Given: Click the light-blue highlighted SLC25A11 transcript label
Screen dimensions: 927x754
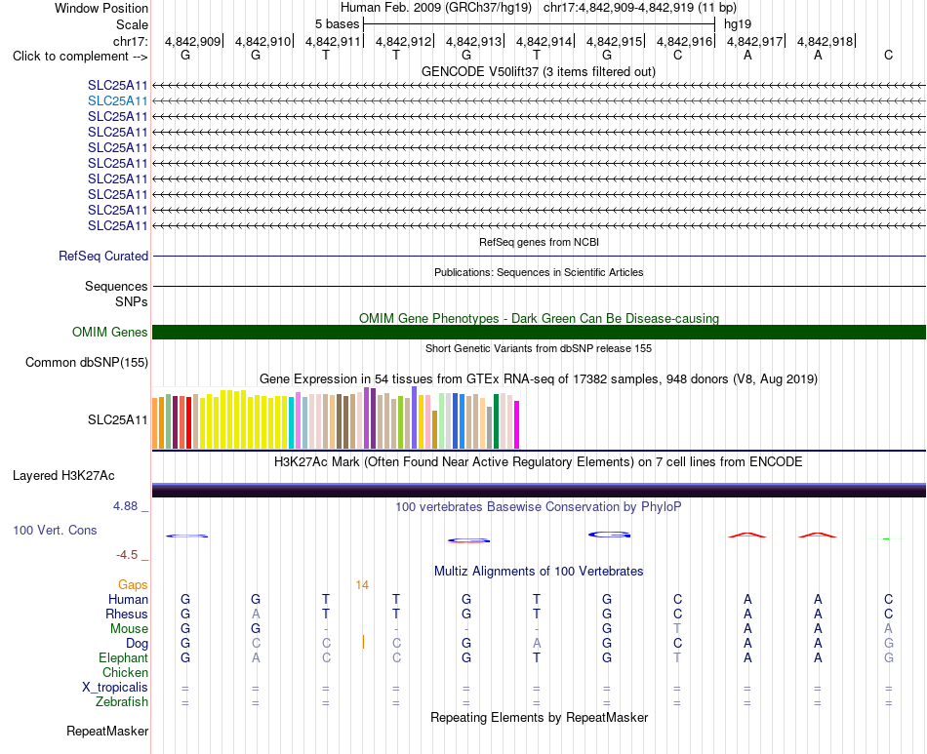Looking at the screenshot, I should tap(117, 101).
